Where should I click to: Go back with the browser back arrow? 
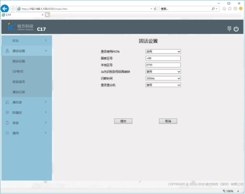5,9
